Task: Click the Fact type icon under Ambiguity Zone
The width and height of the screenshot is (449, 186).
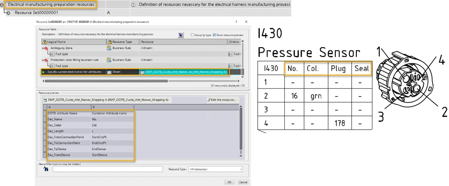Action: pos(52,54)
